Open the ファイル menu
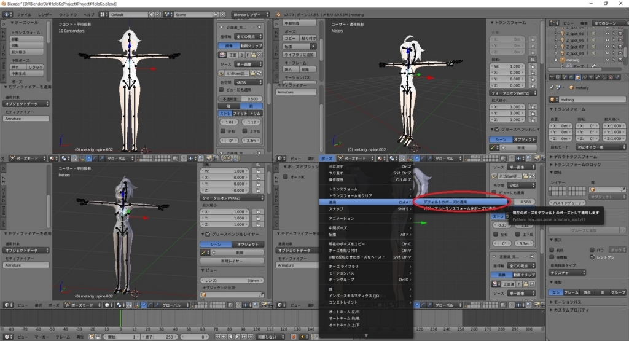The image size is (629, 341). coord(24,15)
